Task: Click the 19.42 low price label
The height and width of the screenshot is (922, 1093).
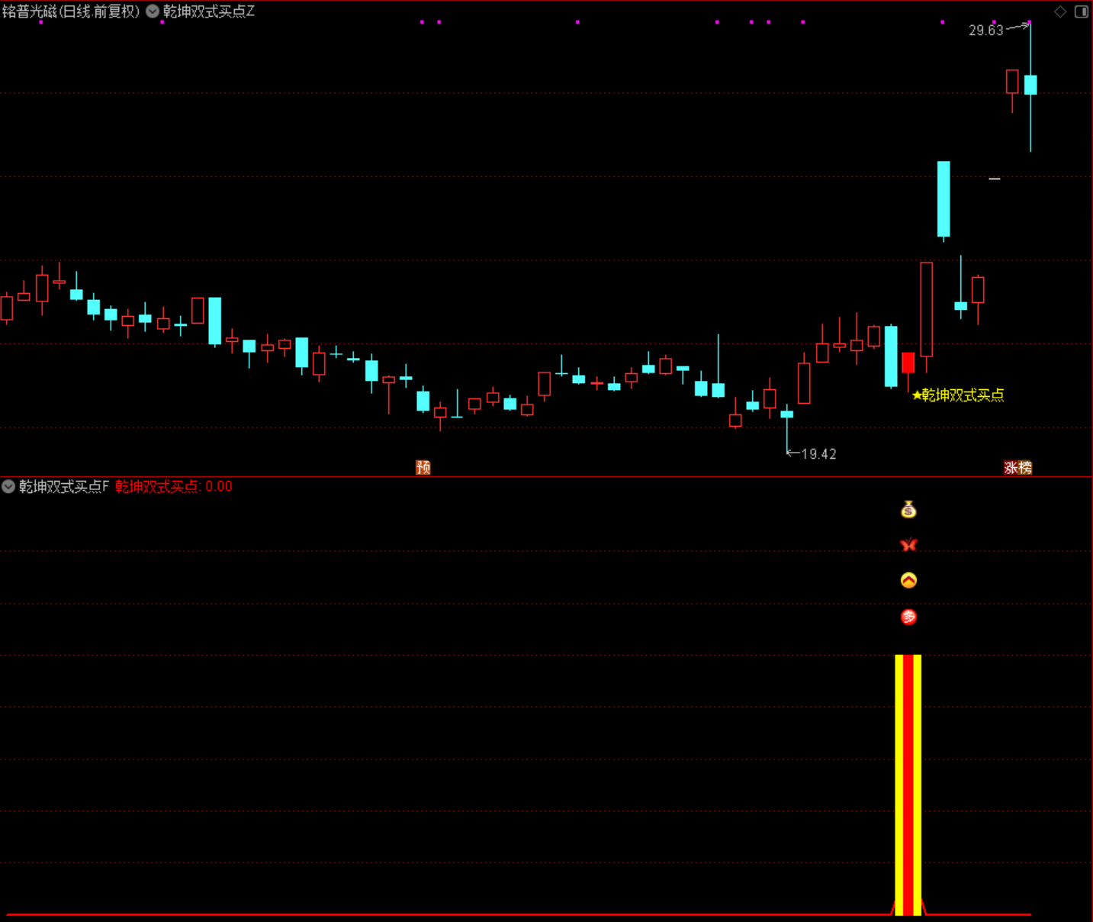Action: (x=818, y=454)
